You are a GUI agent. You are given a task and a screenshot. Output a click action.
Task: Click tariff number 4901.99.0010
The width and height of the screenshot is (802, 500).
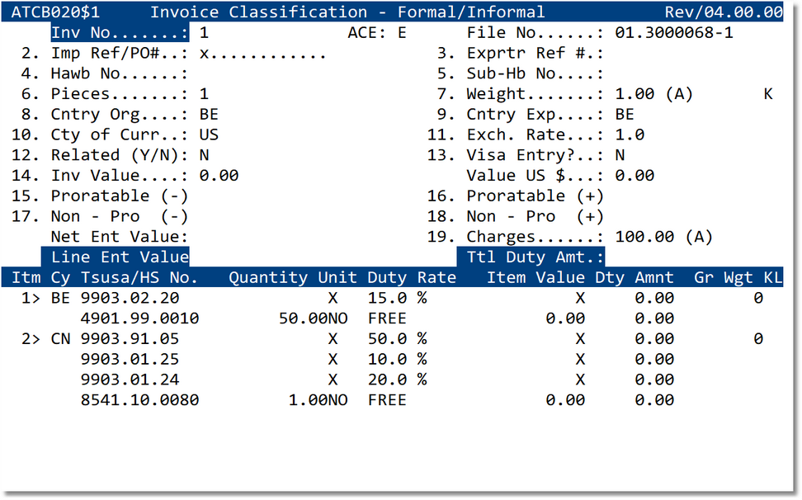139,318
